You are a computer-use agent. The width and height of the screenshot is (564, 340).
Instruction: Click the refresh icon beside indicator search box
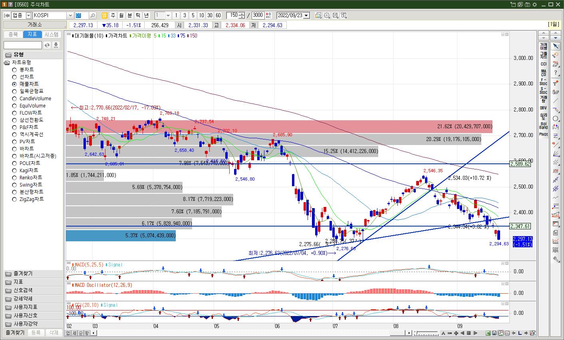pos(47,45)
